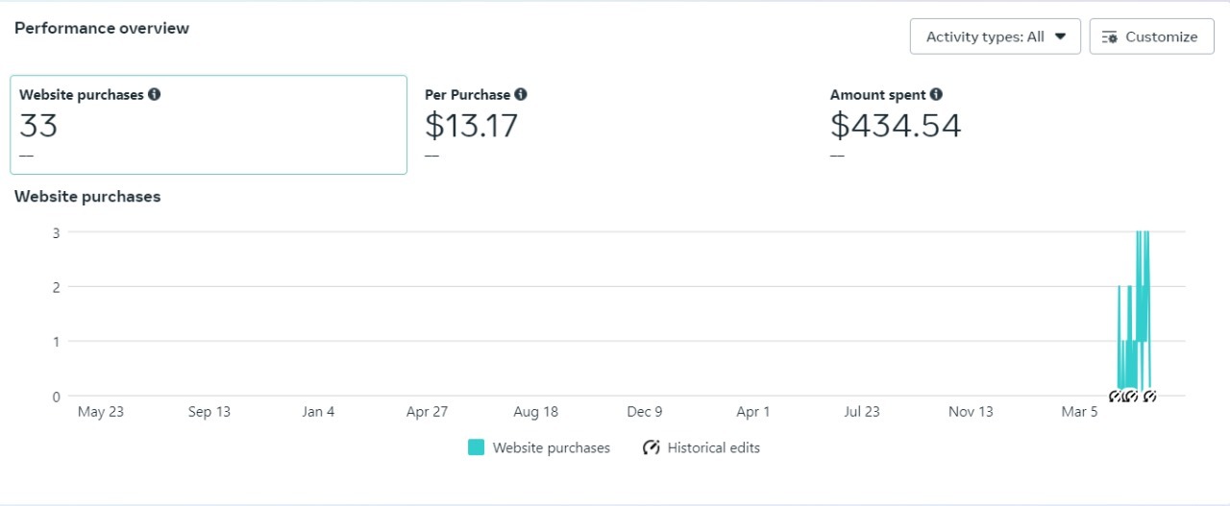1230x506 pixels.
Task: Click teal Website purchases legend swatch
Action: coord(476,447)
